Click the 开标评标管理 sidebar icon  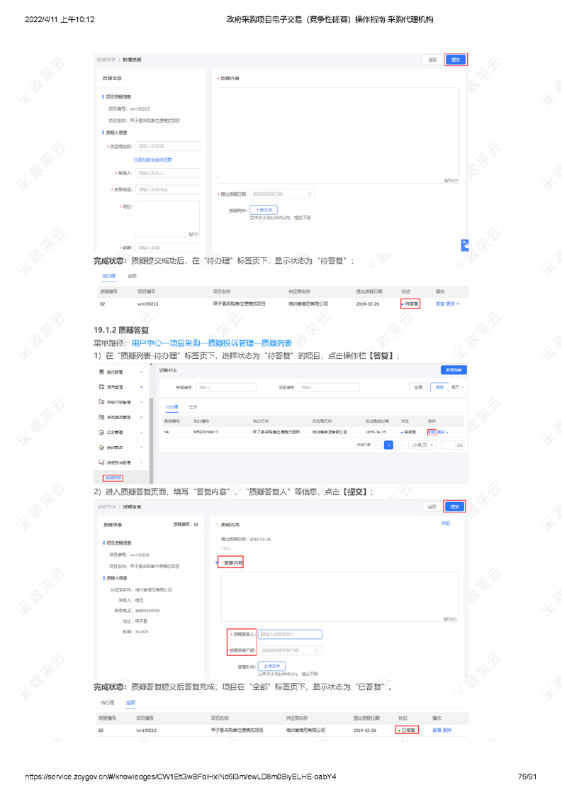coord(101,402)
